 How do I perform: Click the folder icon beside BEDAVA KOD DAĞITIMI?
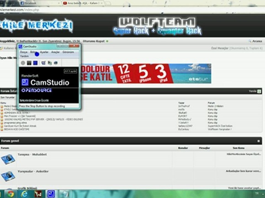tap(2, 130)
